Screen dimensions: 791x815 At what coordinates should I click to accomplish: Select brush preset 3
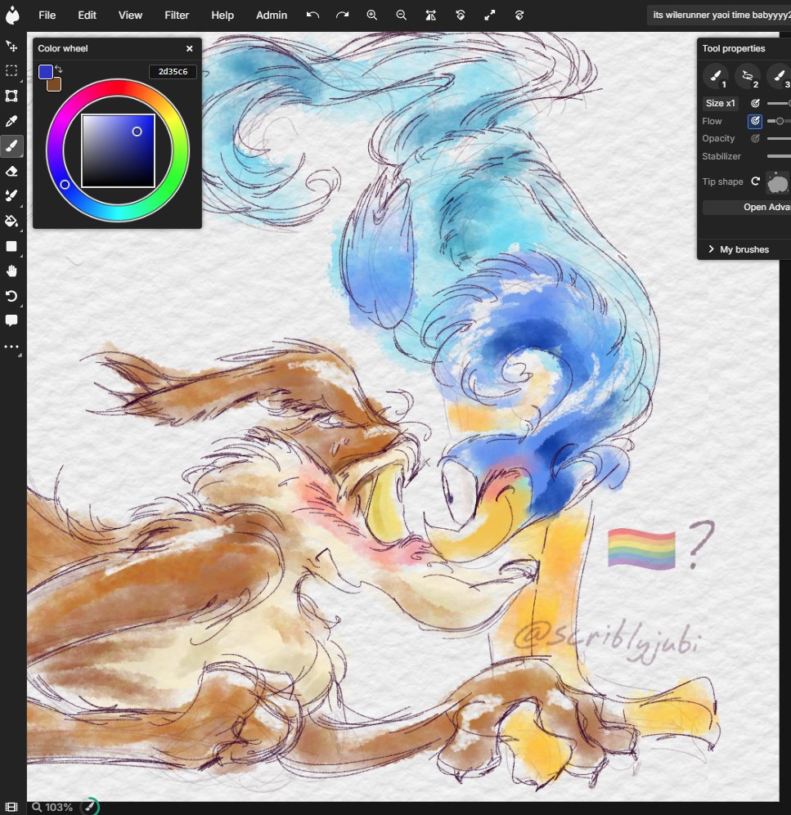779,76
